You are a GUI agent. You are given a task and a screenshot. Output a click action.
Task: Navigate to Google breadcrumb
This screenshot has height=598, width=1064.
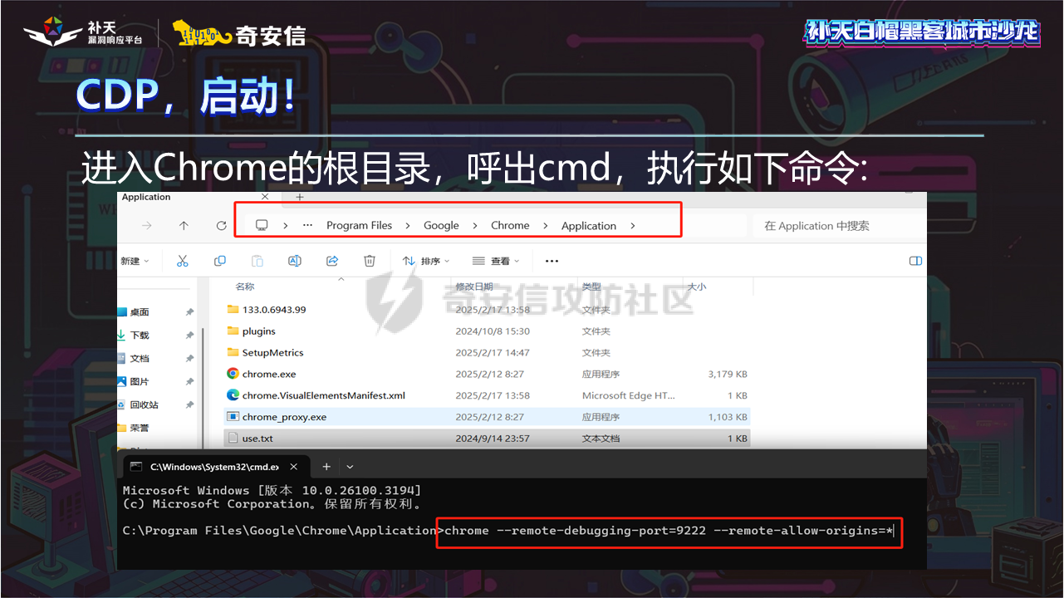[x=441, y=225]
